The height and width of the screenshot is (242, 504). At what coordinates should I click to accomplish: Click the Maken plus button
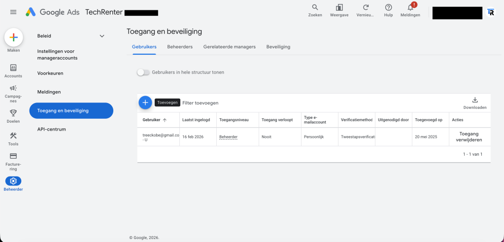[x=13, y=37]
